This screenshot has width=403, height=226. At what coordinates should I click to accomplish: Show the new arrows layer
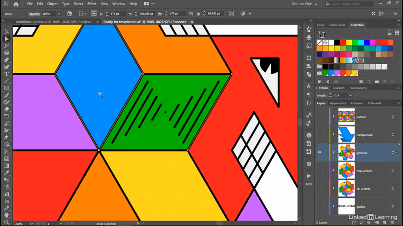click(x=320, y=170)
